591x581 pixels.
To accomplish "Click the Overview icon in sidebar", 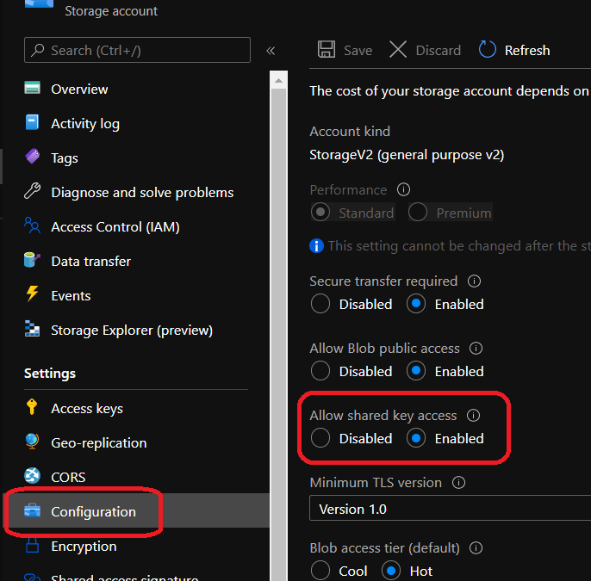I will pos(33,89).
